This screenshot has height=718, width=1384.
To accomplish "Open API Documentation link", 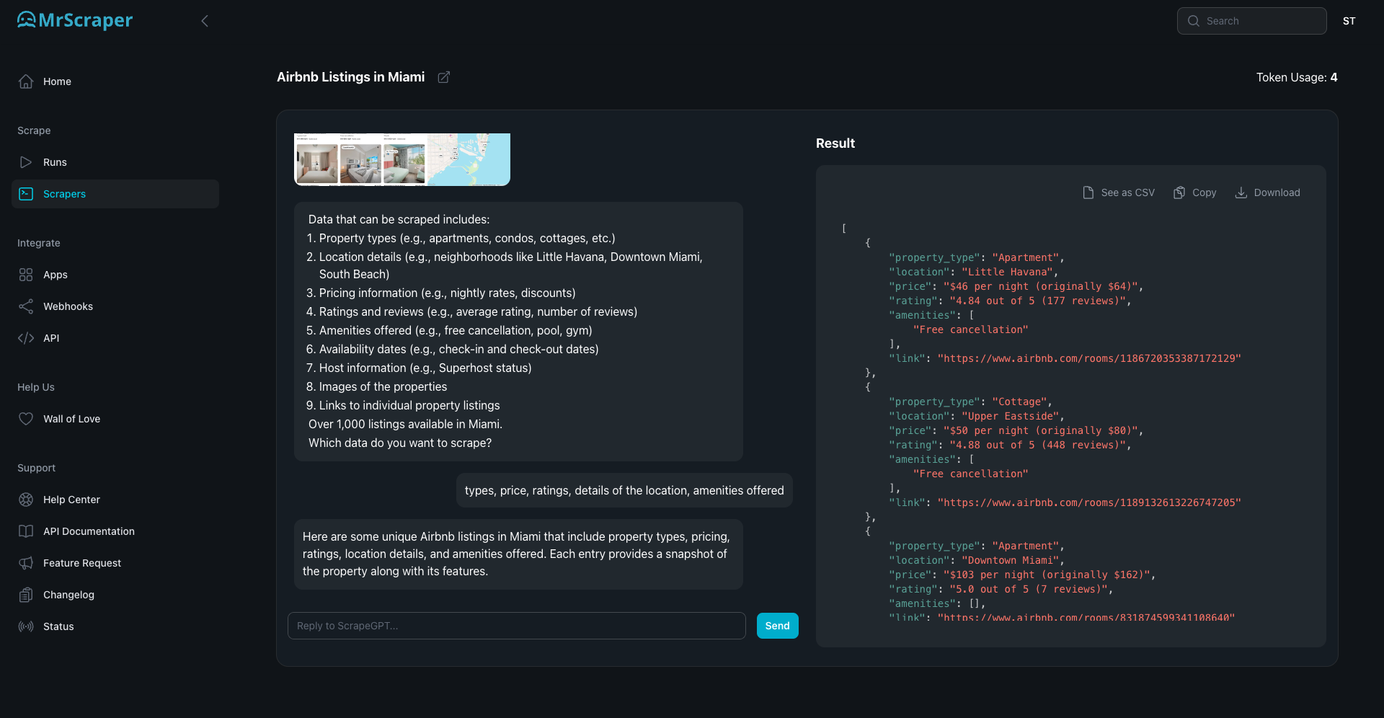I will click(x=115, y=531).
